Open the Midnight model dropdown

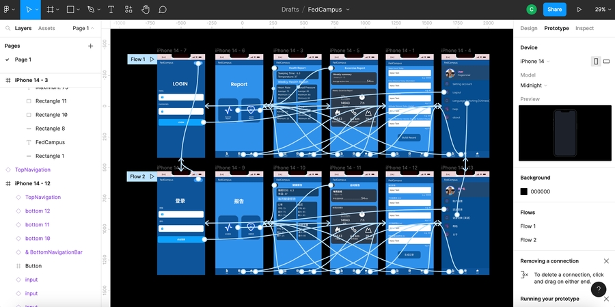point(534,85)
